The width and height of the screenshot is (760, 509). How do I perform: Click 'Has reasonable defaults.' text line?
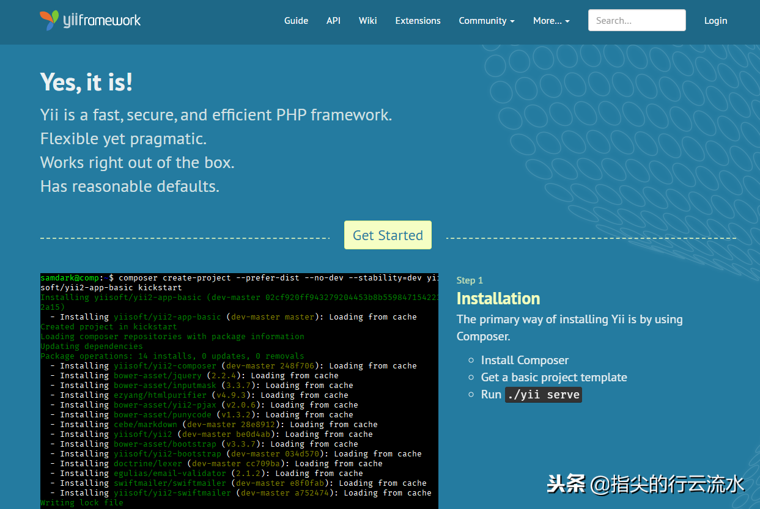tap(130, 186)
